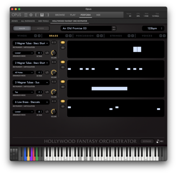Select the STRINGS section

[116, 36]
